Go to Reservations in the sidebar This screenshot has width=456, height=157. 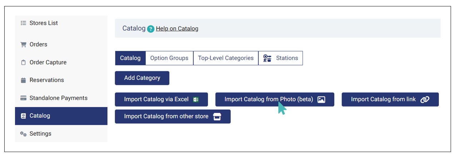coord(46,80)
